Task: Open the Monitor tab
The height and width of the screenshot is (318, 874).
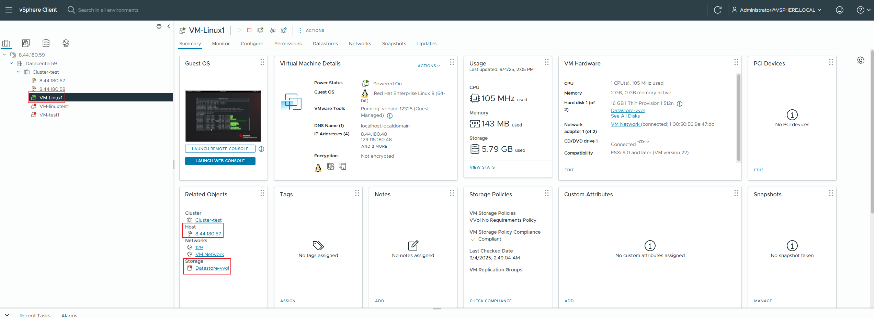Action: [221, 44]
